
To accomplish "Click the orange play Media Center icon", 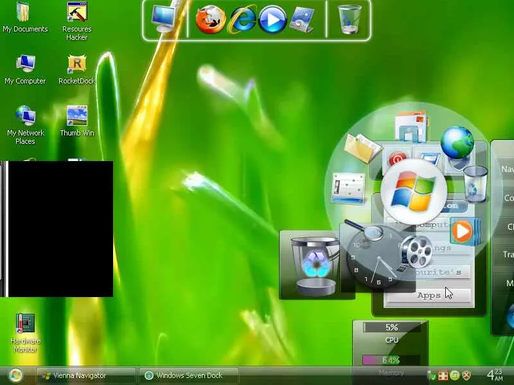I will click(465, 231).
